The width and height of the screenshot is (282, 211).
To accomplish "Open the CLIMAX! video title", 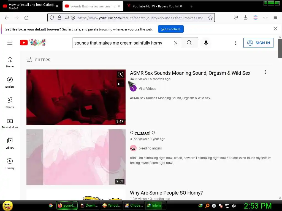I will 142,133.
